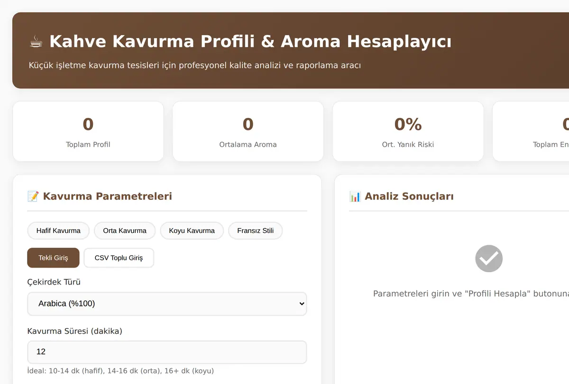
Task: Click the notepad icon beside Kavurma Parametreleri
Action: [33, 196]
